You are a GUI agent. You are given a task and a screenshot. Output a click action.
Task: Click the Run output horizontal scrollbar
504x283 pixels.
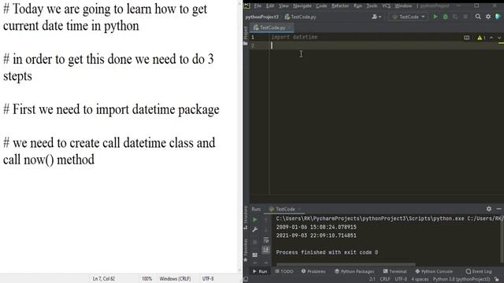click(346, 265)
